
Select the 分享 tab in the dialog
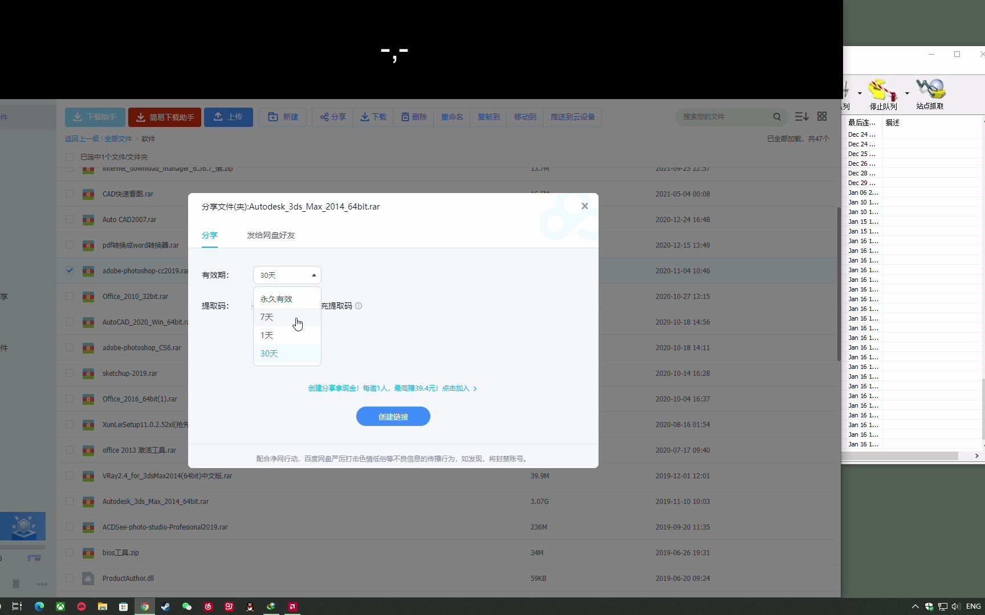coord(209,235)
